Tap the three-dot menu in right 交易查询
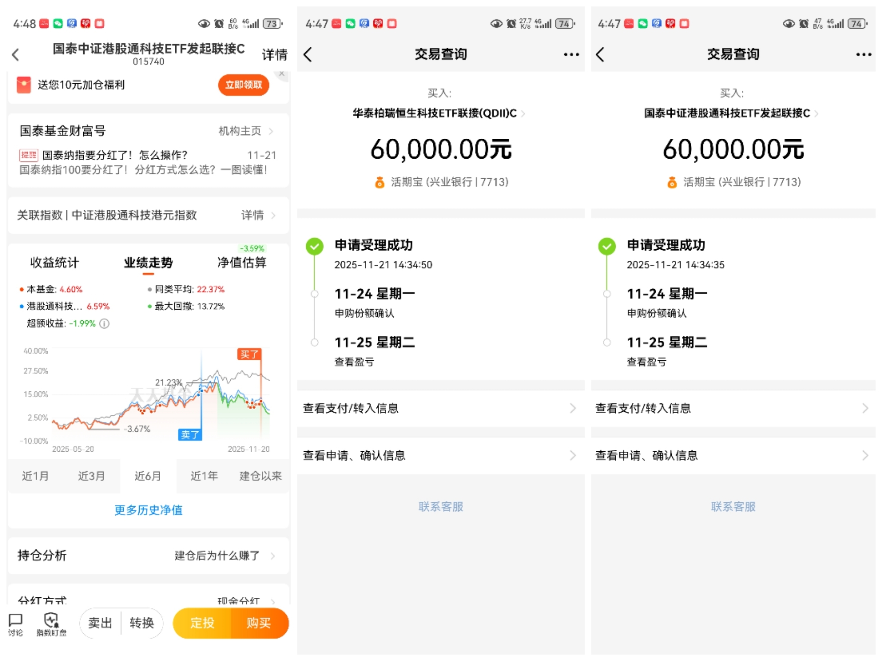This screenshot has height=661, width=882. (x=863, y=54)
